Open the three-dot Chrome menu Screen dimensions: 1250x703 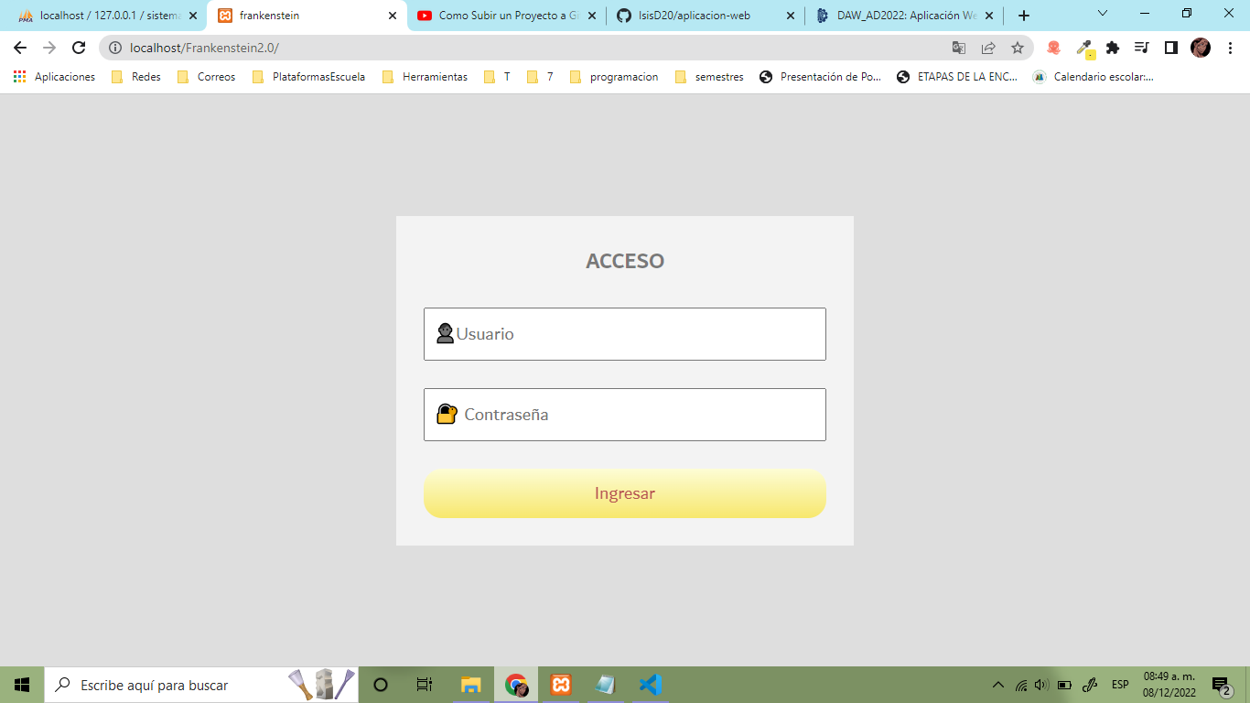[1230, 47]
